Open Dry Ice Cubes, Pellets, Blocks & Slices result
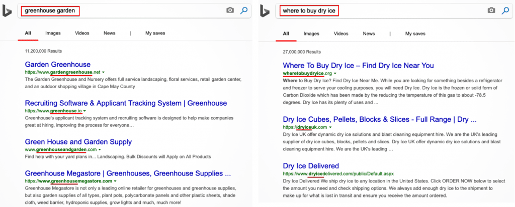Viewport: 515px width, 207px height. tap(380, 120)
